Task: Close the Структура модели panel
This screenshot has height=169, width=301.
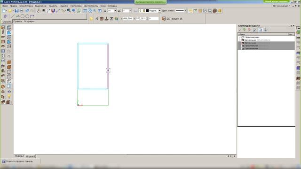Action: coord(293,26)
